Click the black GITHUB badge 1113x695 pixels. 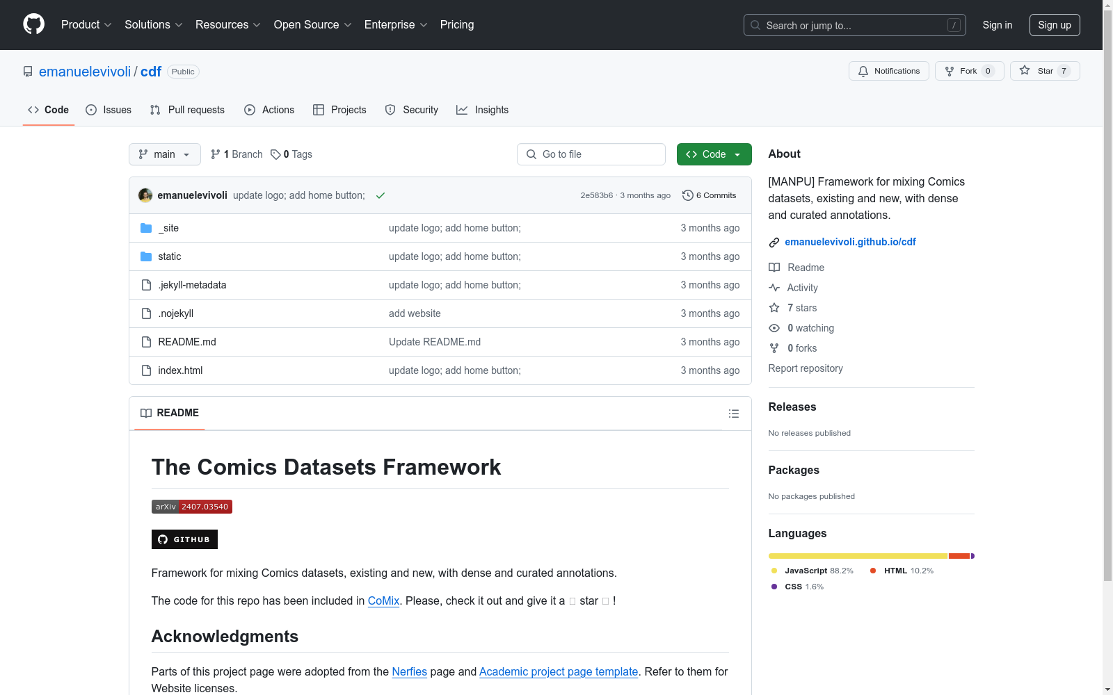tap(184, 539)
